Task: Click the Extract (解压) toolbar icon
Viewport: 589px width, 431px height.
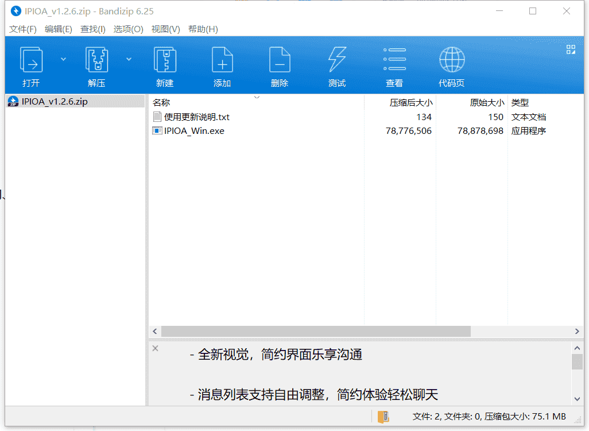Action: pos(96,59)
